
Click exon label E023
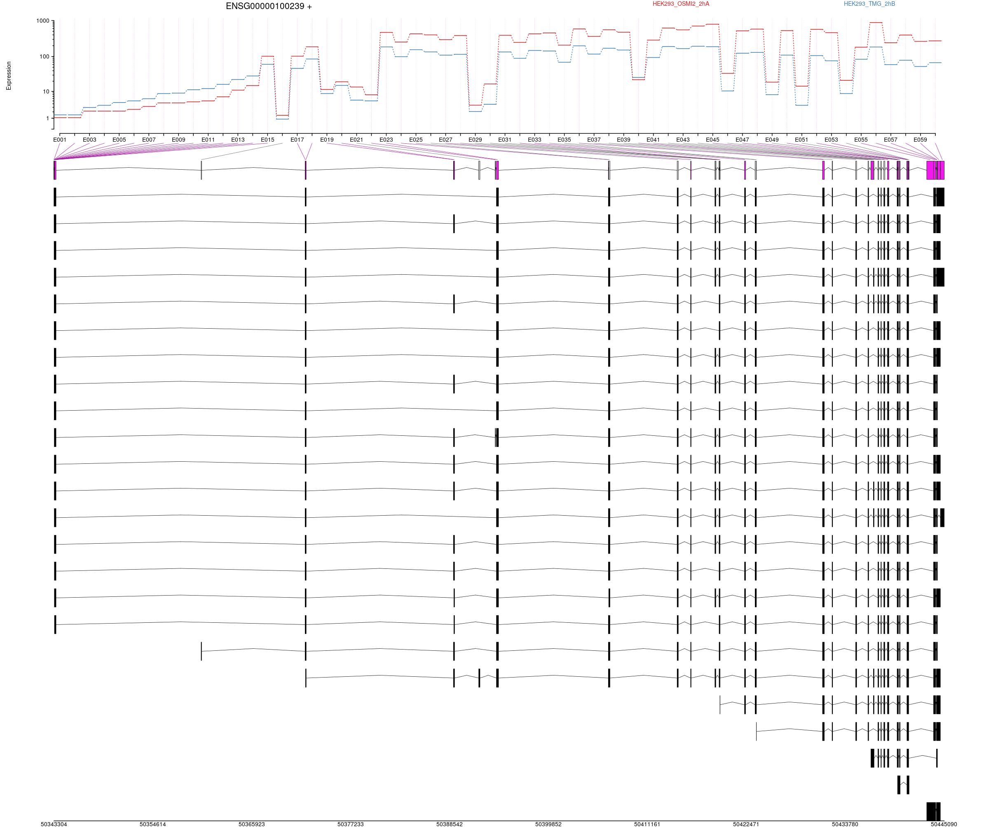386,140
